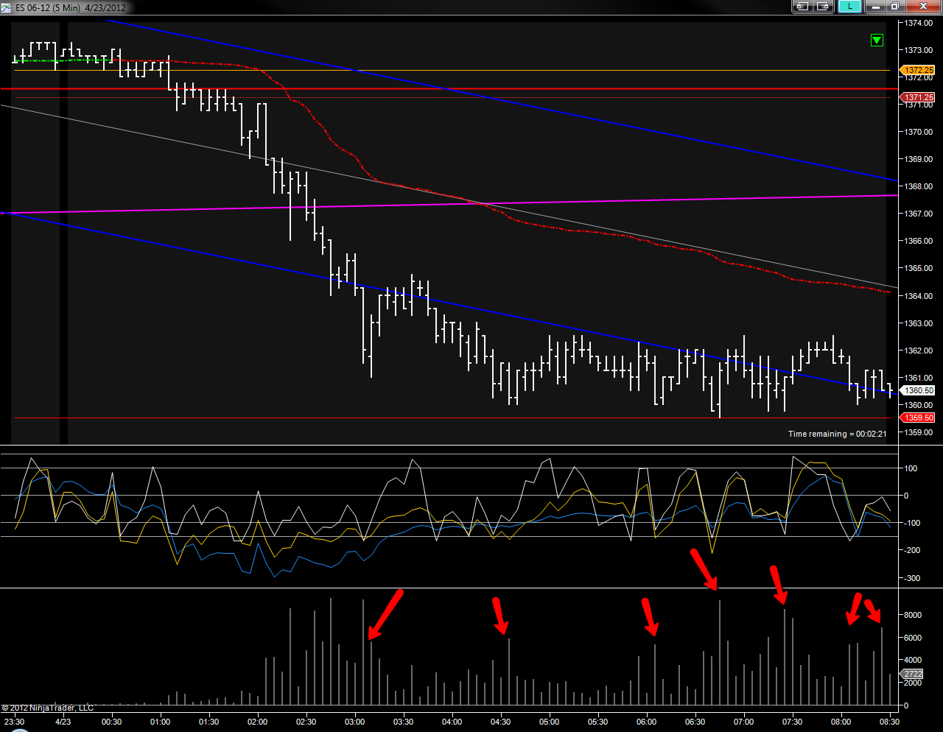Click the chart title 'ES 06-12 (5 Min) 4/23/2012'

[71, 7]
